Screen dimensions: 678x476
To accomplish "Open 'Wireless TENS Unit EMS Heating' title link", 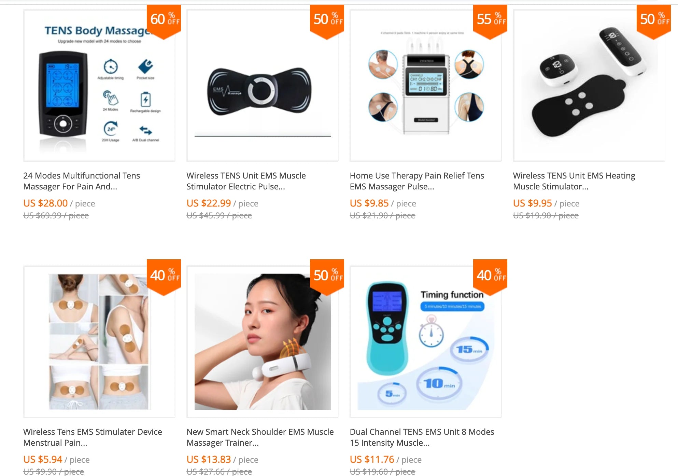I will (x=574, y=181).
